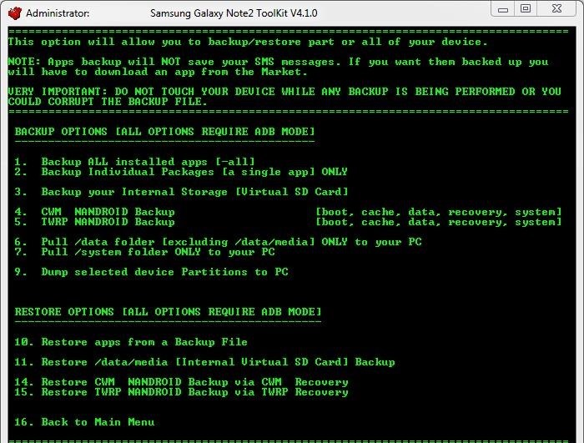Click partition list beside CWM NANDROID Backup

click(x=438, y=212)
